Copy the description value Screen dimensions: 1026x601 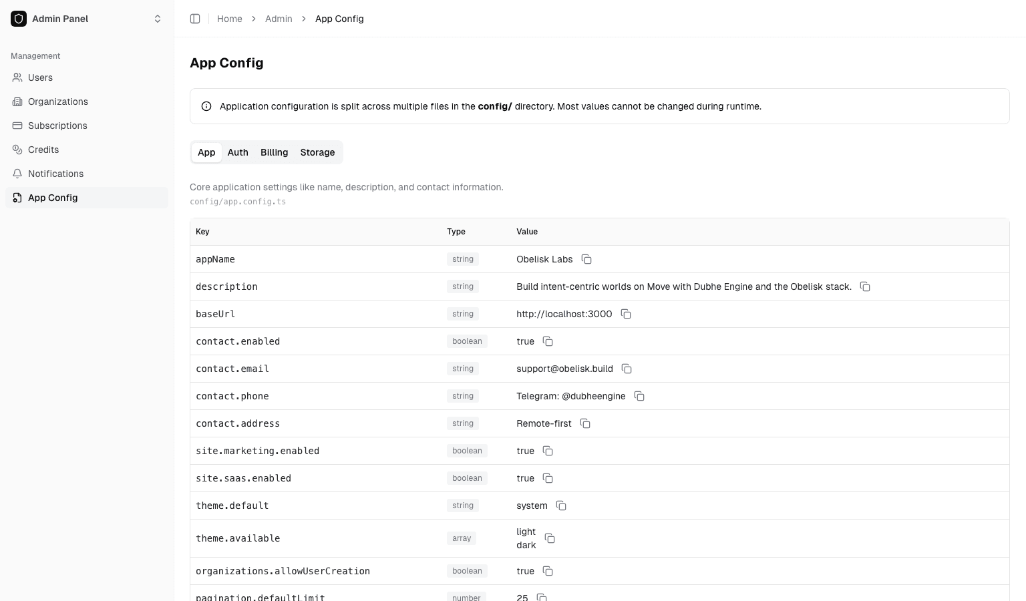(x=865, y=286)
